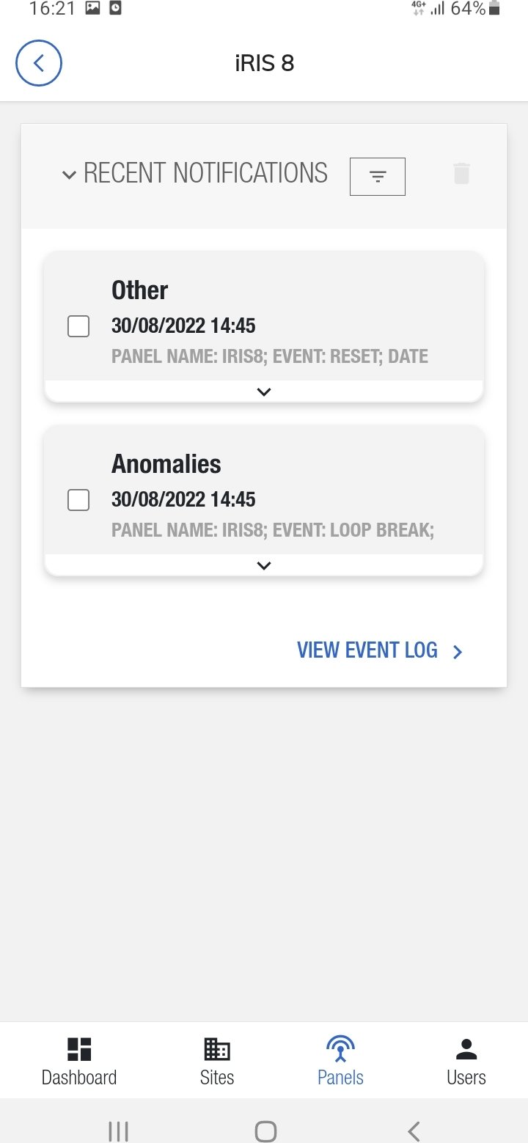528x1143 pixels.
Task: Open the notifications filter icon
Action: pyautogui.click(x=378, y=177)
